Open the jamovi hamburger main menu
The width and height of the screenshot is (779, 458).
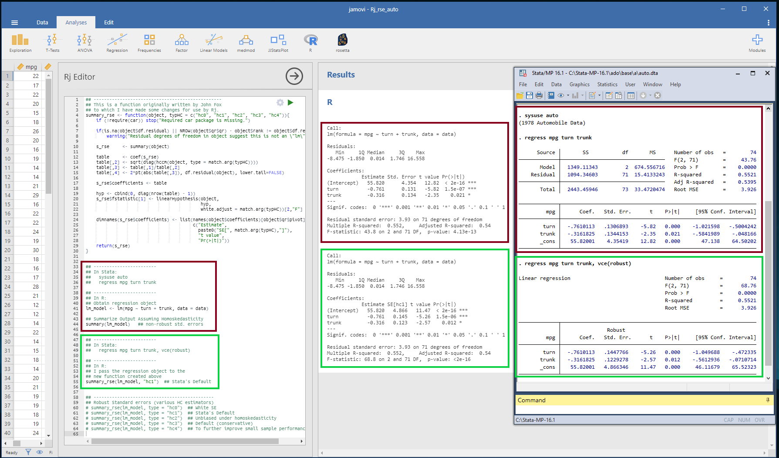click(x=14, y=23)
